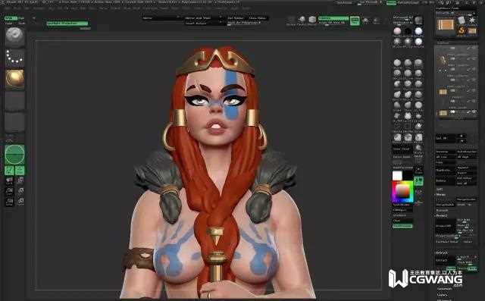
Task: Click the large green circle gizmo button
Action: (x=14, y=155)
